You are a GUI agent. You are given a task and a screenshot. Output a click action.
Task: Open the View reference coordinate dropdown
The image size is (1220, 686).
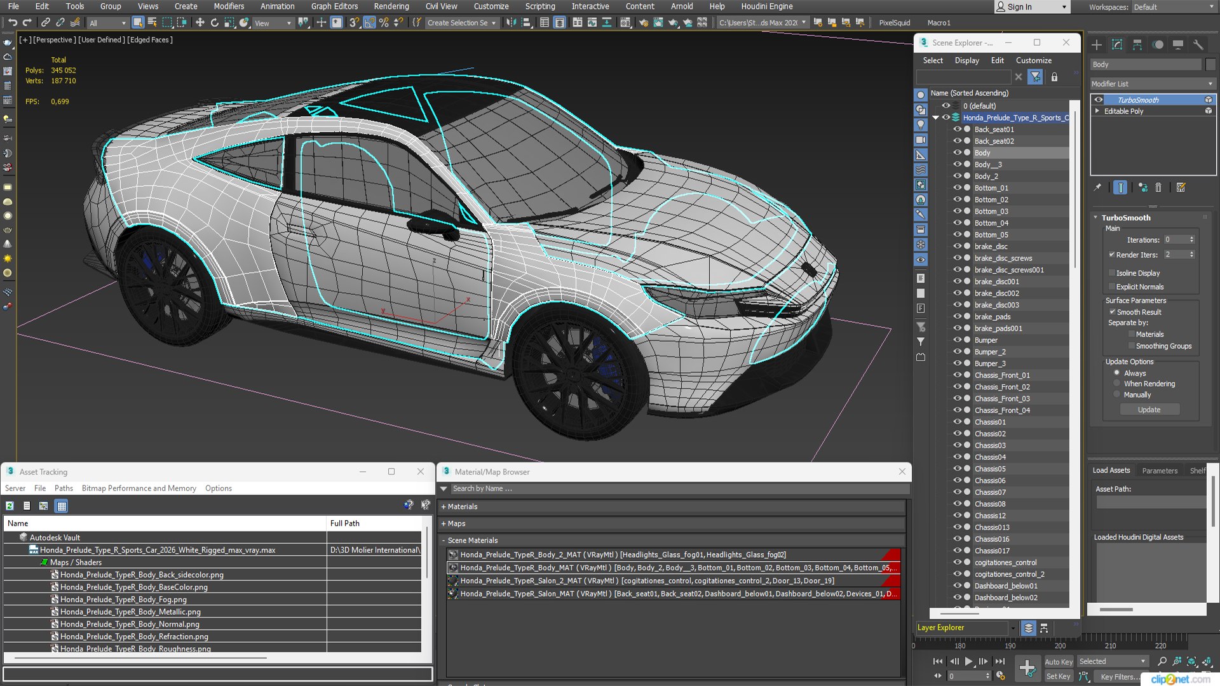273,23
